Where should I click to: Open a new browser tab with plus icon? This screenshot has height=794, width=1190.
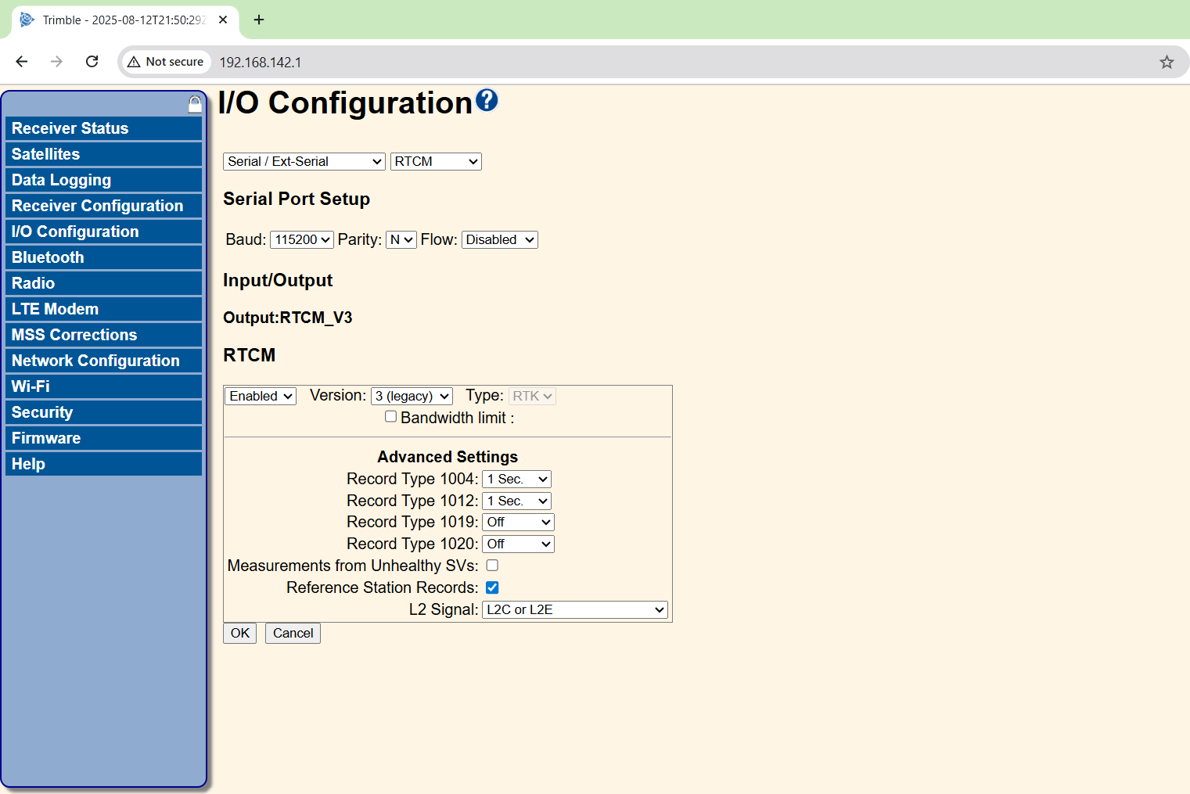coord(259,20)
